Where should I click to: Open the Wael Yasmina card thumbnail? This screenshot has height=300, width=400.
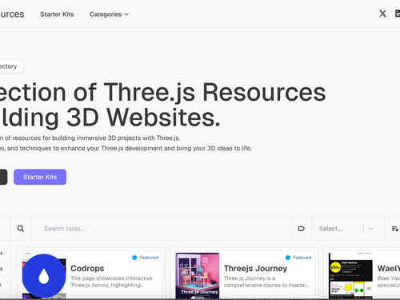coord(350,275)
